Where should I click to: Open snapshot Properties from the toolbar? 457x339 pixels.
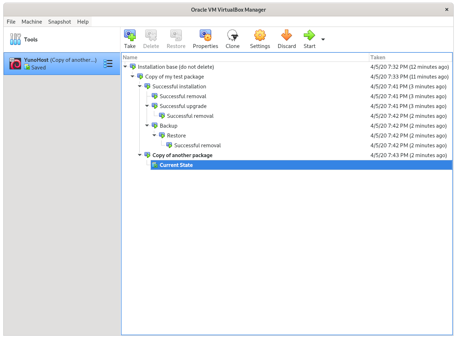coord(205,36)
